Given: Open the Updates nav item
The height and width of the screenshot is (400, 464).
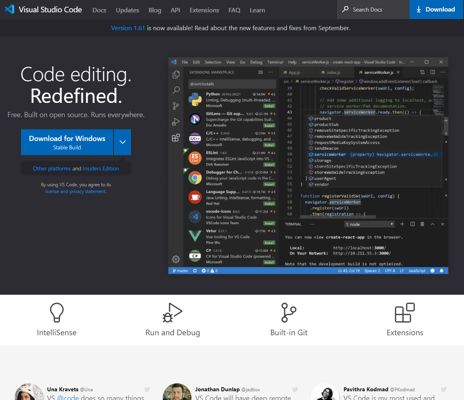Looking at the screenshot, I should (127, 10).
